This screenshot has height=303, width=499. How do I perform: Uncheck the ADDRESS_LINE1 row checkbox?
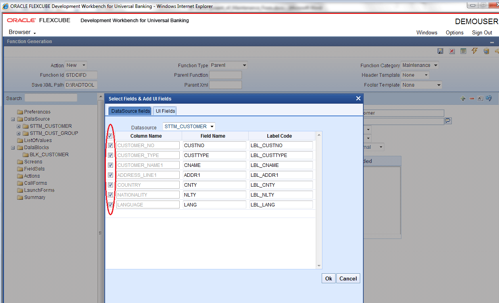(x=110, y=175)
